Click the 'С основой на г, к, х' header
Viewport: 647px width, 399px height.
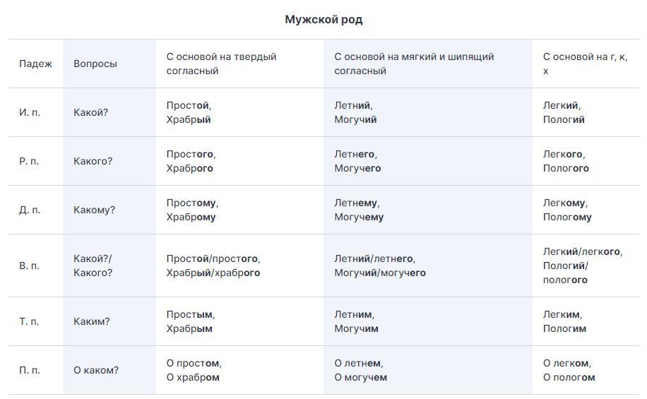pyautogui.click(x=585, y=64)
